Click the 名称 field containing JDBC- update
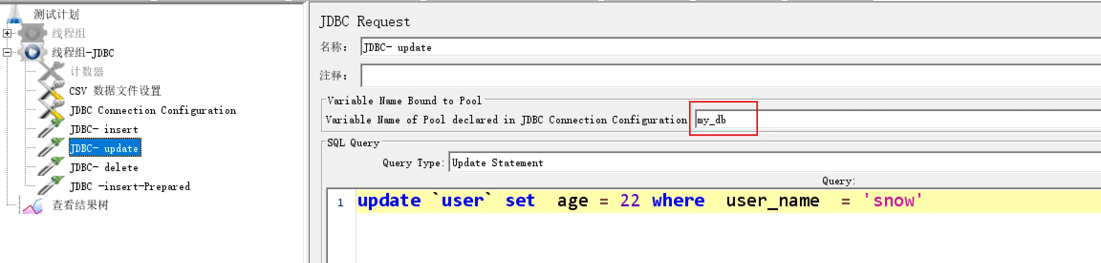The height and width of the screenshot is (263, 1101). [x=731, y=47]
